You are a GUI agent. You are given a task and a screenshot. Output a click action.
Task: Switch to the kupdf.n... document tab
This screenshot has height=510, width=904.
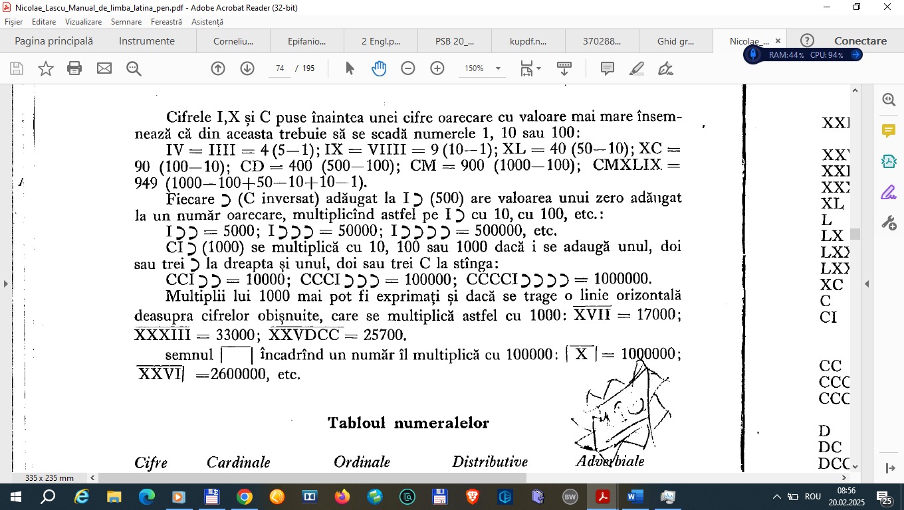point(528,41)
